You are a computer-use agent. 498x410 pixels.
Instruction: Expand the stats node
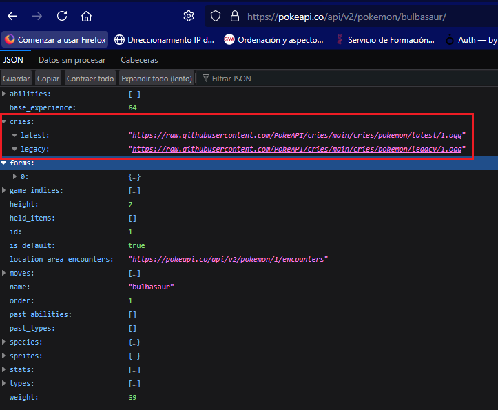pos(3,369)
